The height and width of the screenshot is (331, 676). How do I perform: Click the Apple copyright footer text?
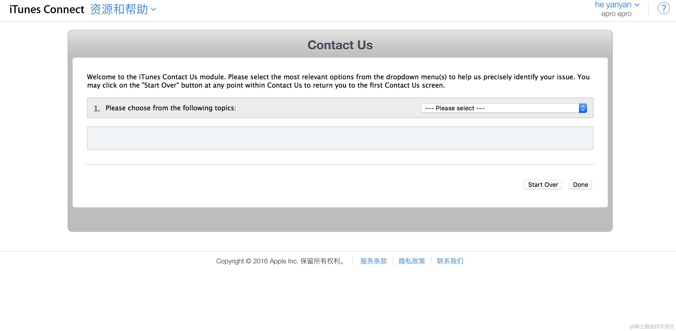280,261
